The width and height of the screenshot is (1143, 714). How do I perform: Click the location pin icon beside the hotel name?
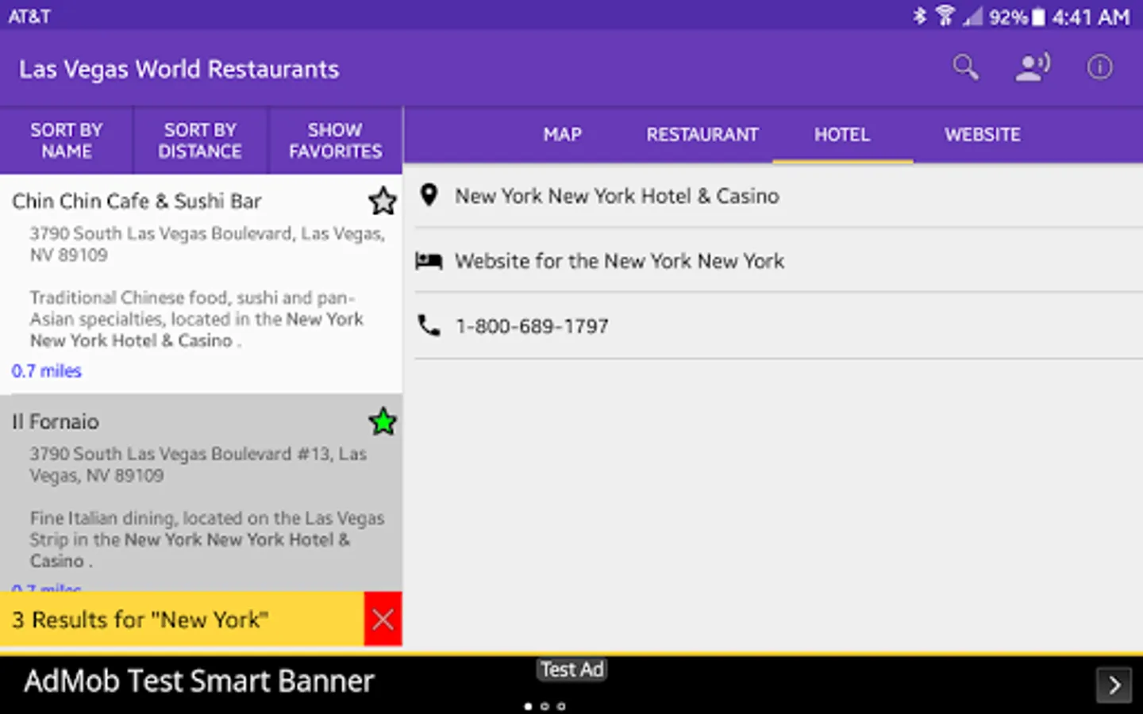pyautogui.click(x=429, y=195)
